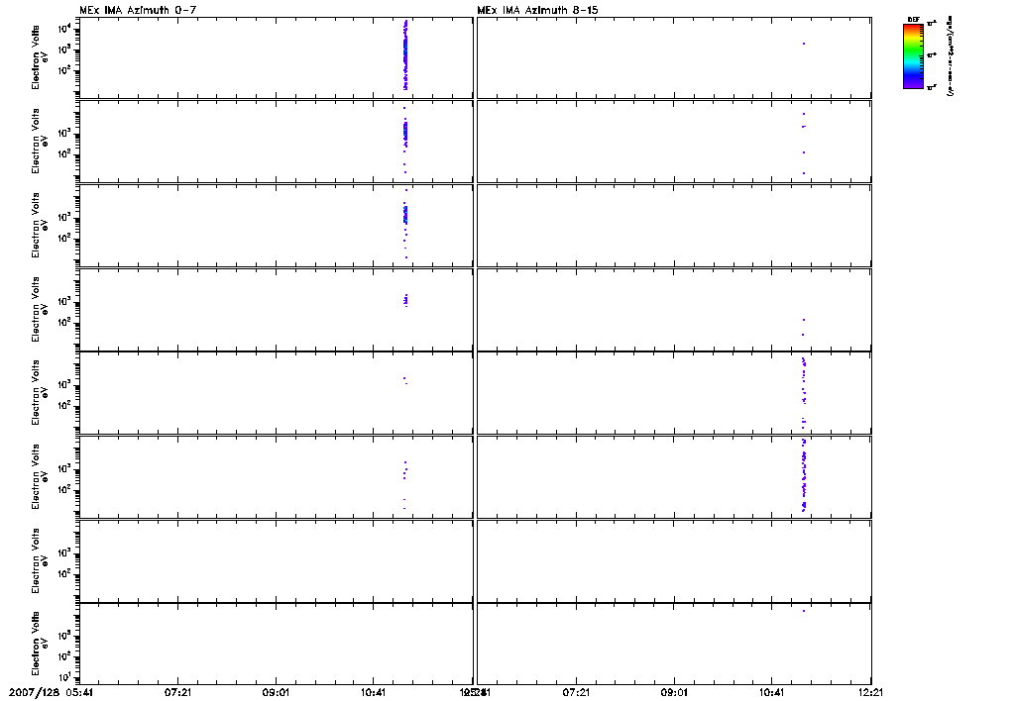
Task: Click the single data point in Azimuth 8-15 top panel
Action: (803, 44)
